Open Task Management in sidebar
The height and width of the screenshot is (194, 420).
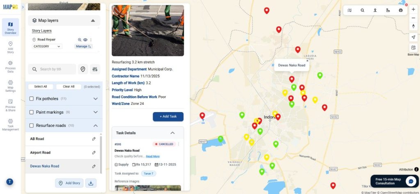[10, 125]
